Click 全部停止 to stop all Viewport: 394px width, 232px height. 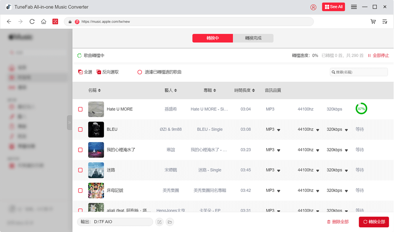(x=378, y=55)
